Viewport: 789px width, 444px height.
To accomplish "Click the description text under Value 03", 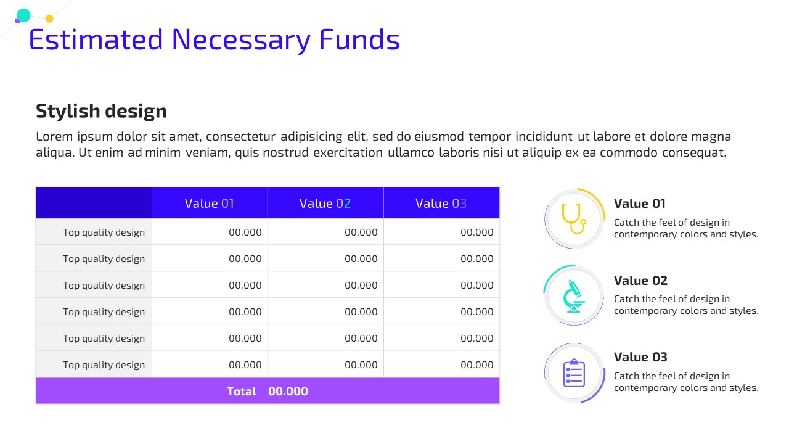I will pyautogui.click(x=686, y=382).
